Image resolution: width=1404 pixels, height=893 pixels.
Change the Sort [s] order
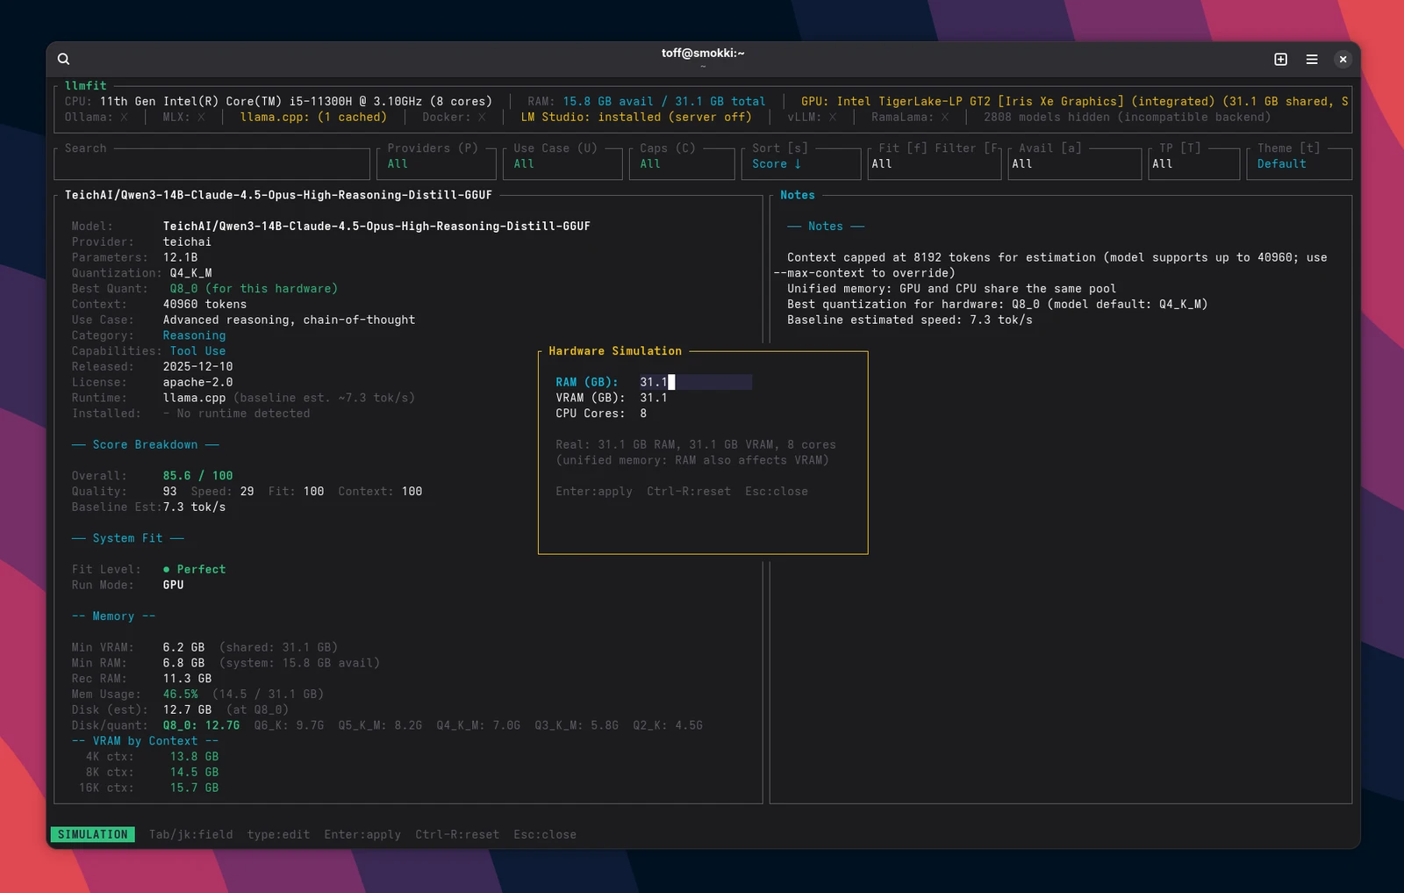click(801, 163)
